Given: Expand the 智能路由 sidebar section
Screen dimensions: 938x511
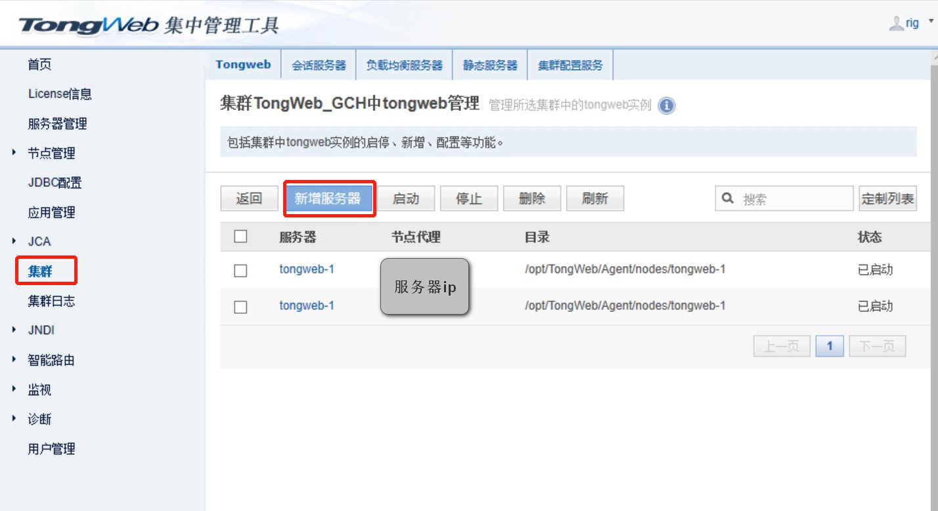Looking at the screenshot, I should click(x=14, y=359).
